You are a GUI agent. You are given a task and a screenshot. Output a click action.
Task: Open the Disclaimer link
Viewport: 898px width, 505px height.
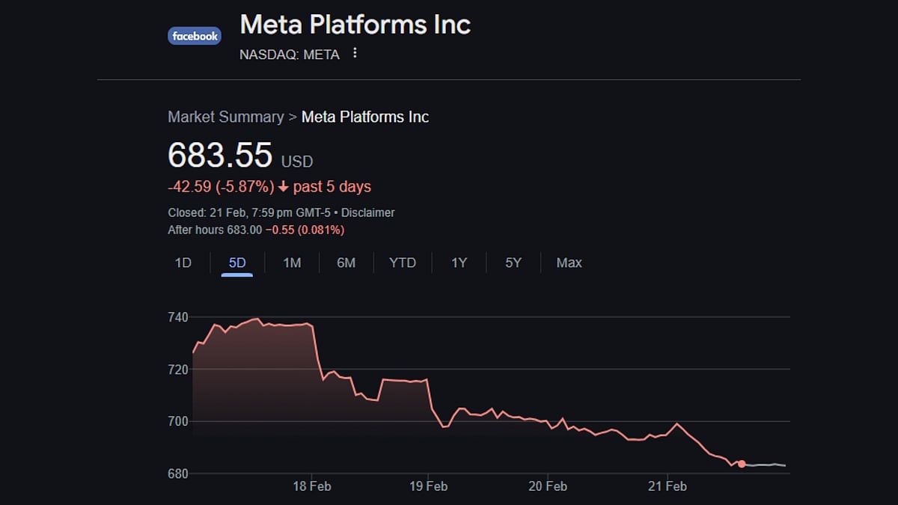click(x=367, y=212)
